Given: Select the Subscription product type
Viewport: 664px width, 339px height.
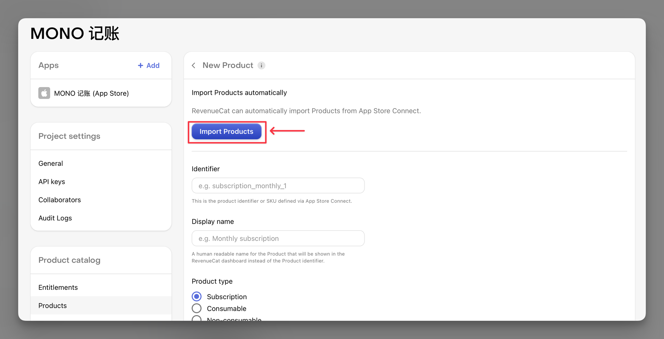Looking at the screenshot, I should click(197, 296).
